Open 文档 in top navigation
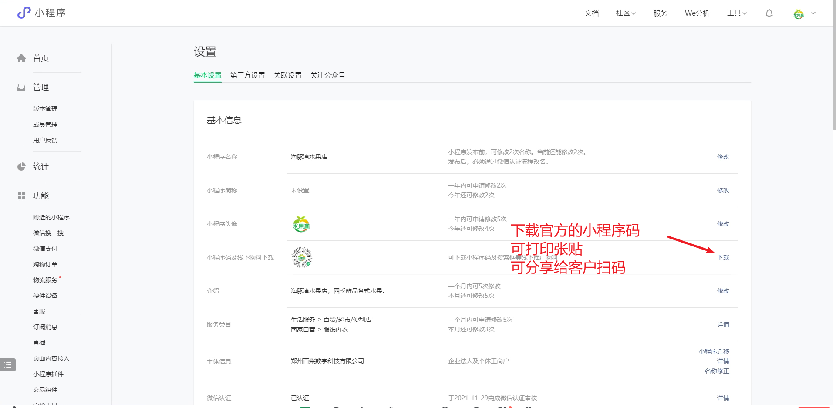Screen dimensions: 836x408 (x=591, y=13)
